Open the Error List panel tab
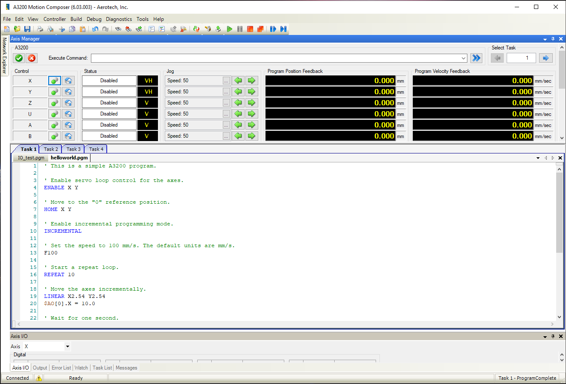This screenshot has height=384, width=566. 61,368
